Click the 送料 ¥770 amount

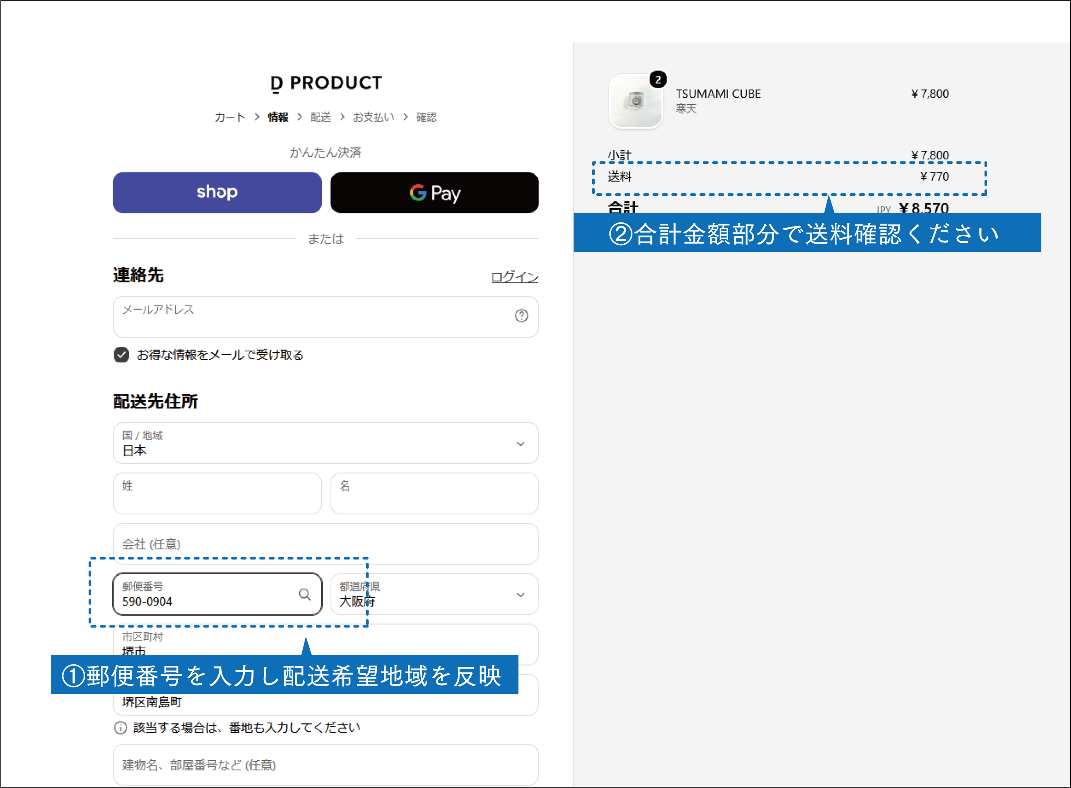pyautogui.click(x=934, y=177)
